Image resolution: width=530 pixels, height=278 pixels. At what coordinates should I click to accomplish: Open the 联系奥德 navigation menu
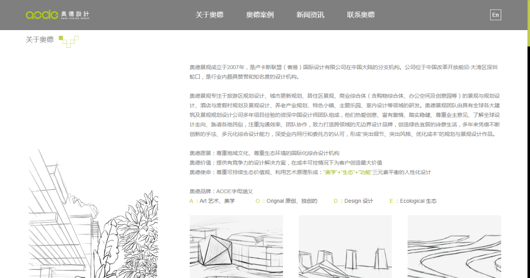[x=360, y=15]
